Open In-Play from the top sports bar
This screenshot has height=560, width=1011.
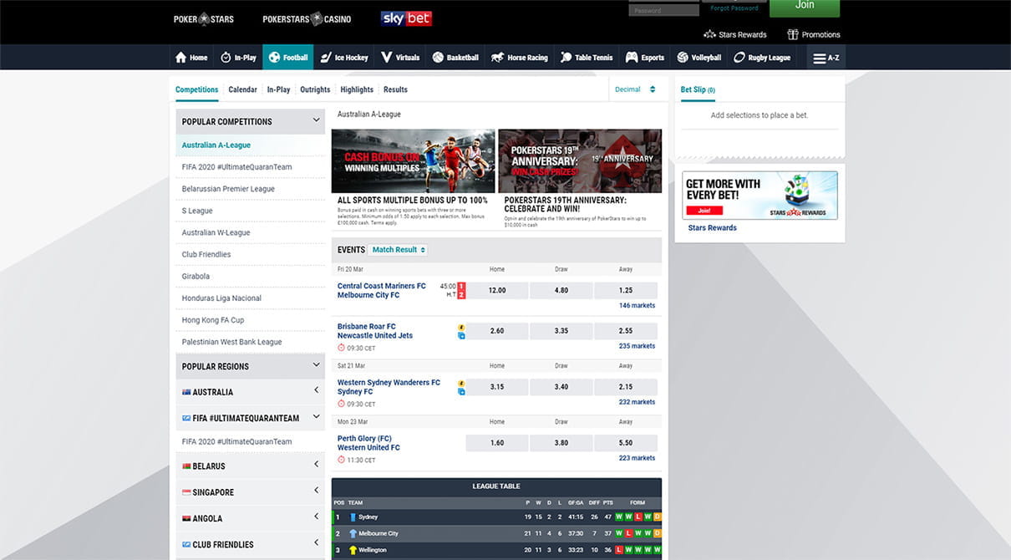[238, 58]
